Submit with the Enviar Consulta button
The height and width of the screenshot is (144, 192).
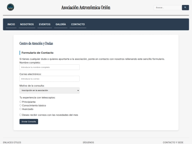29,122
